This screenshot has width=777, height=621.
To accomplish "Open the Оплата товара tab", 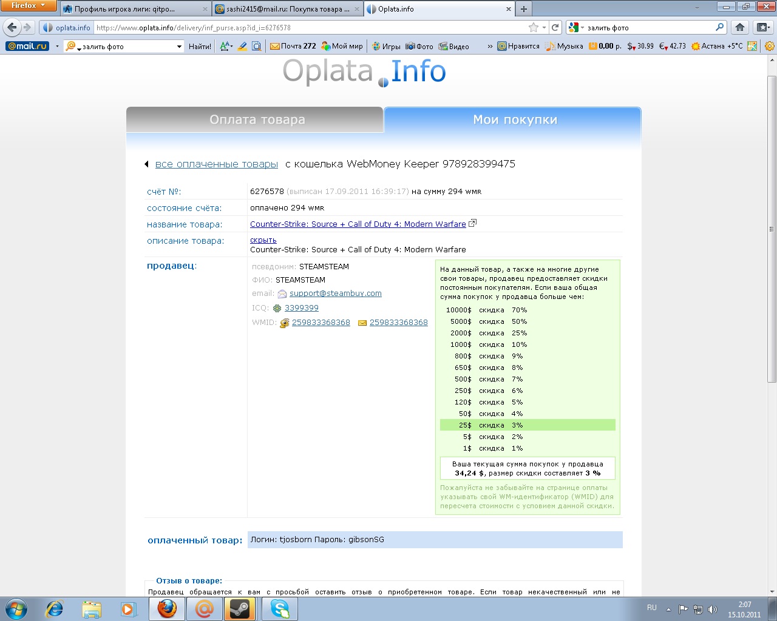I will [255, 119].
